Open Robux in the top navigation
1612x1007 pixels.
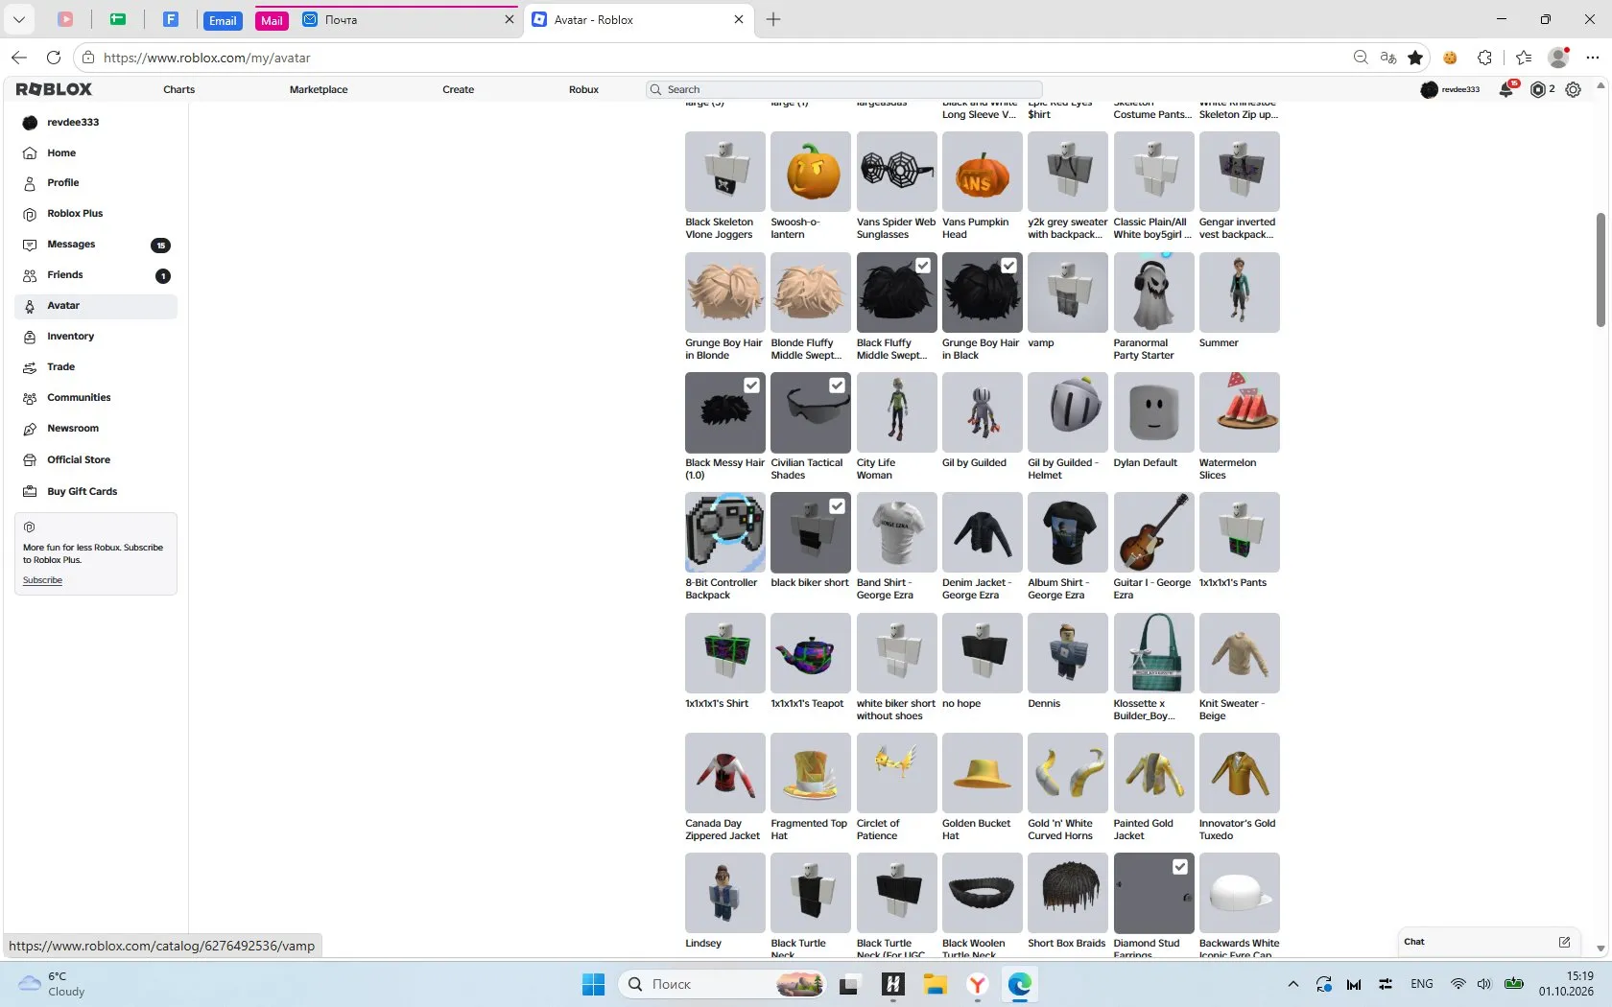click(583, 89)
